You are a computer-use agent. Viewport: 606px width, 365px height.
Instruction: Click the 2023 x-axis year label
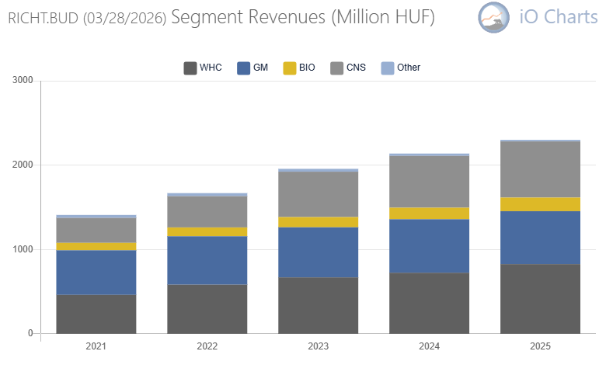[x=318, y=346]
